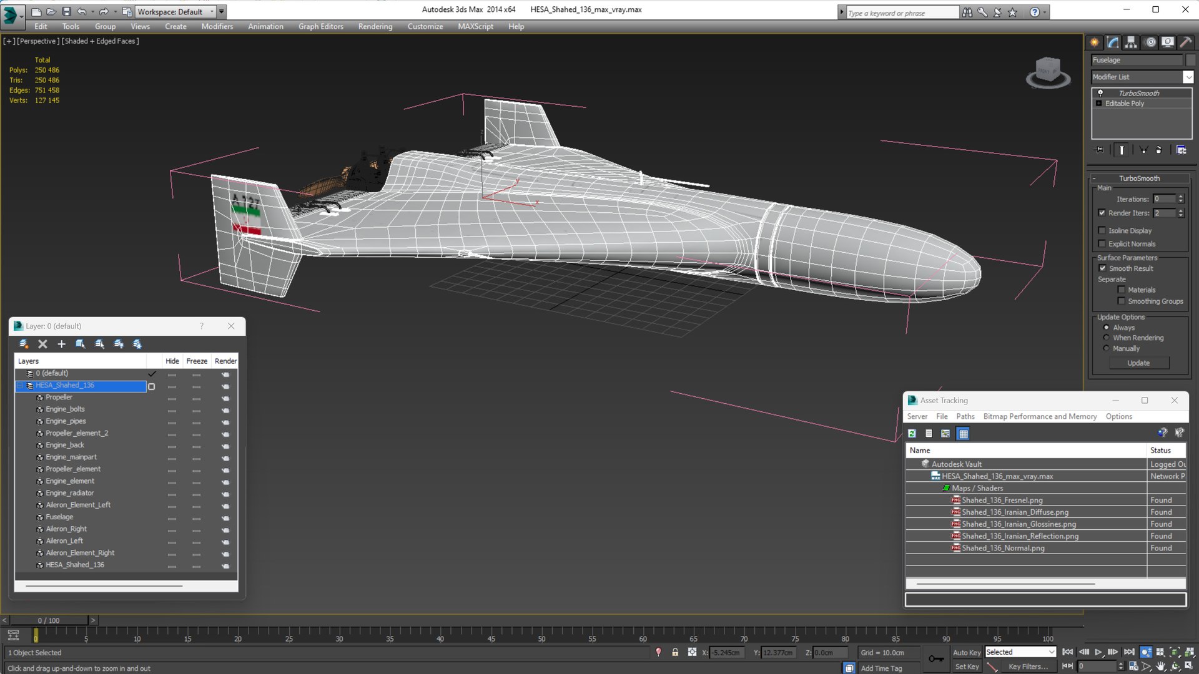The height and width of the screenshot is (674, 1199).
Task: Click the Set Keys key icon
Action: pos(936,659)
